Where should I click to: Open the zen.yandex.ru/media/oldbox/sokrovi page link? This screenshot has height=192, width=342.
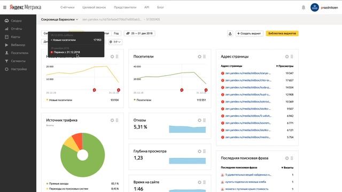248,102
